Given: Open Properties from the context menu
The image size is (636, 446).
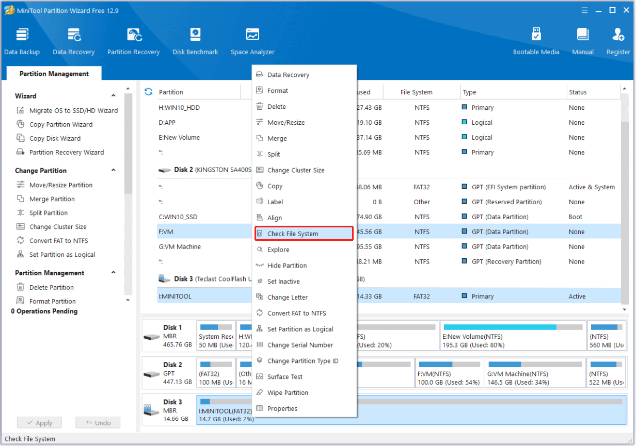Looking at the screenshot, I should (304, 409).
